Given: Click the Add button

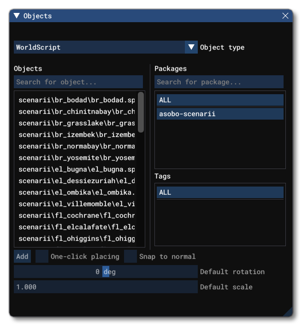Looking at the screenshot, I should [x=22, y=256].
